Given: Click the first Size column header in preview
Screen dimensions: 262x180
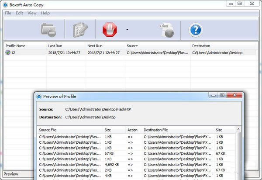Looking at the screenshot, I should (x=114, y=130).
